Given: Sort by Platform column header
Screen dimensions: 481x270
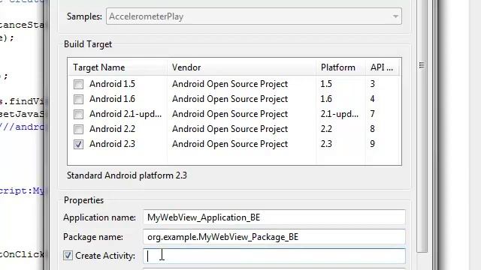Looking at the screenshot, I should pos(340,67).
